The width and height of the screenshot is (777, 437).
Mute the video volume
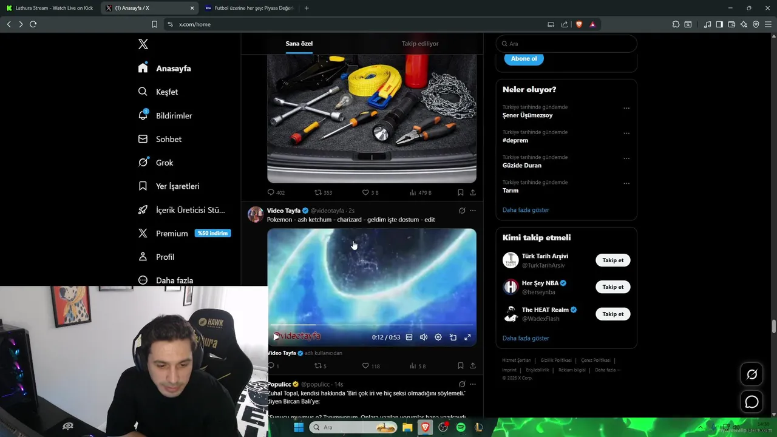pos(424,337)
